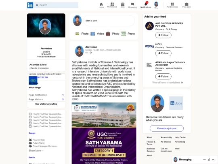Open Project Manager Community group
218x164 pixels.
tap(43, 146)
